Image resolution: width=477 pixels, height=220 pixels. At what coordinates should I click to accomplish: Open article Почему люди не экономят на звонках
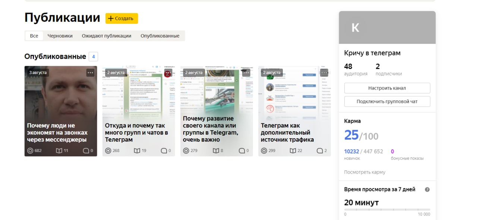click(x=57, y=133)
